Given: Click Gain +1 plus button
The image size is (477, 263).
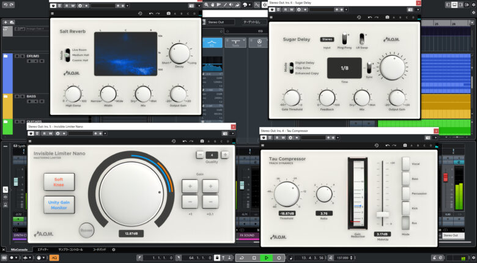Looking at the screenshot, I should tap(190, 186).
